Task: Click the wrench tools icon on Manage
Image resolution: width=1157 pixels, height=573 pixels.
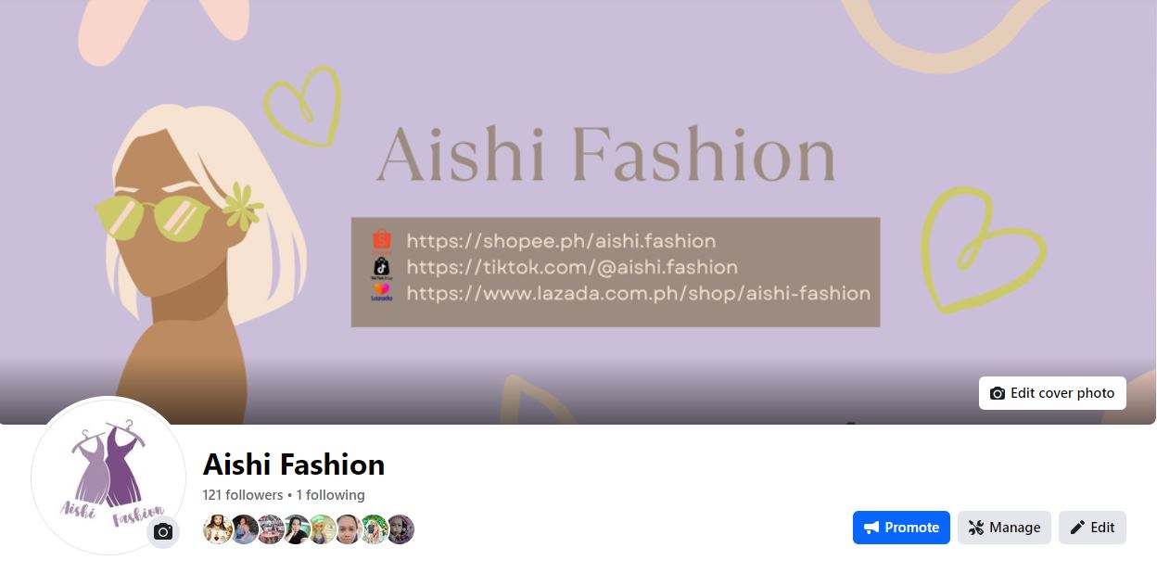Action: [x=976, y=528]
